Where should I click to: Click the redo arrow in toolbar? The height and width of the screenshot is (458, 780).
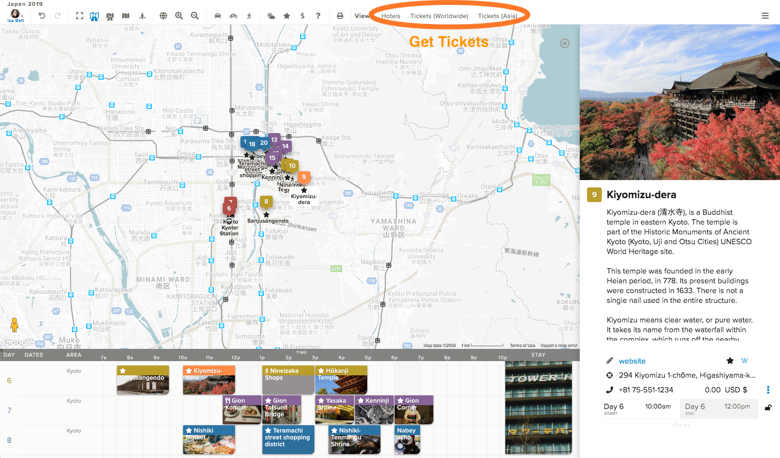[x=58, y=16]
